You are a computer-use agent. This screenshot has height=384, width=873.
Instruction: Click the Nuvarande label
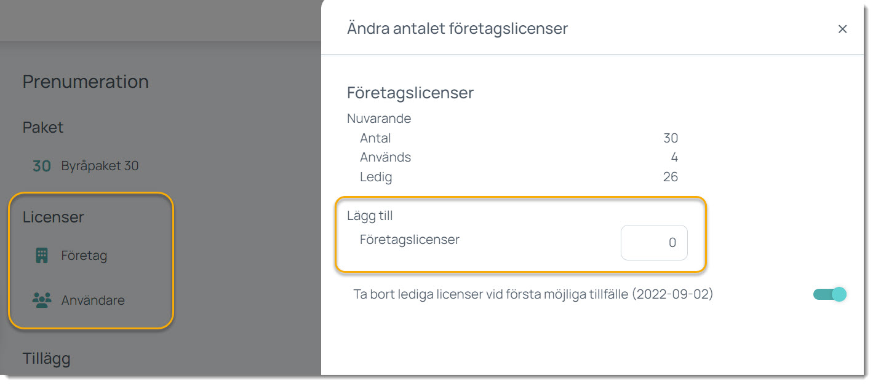[x=379, y=118]
